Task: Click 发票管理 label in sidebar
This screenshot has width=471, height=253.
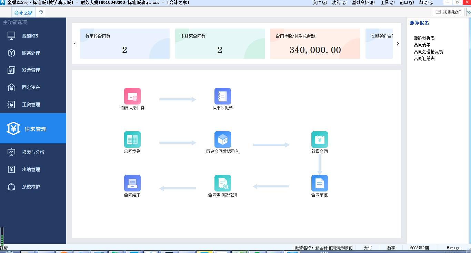Action: (x=31, y=70)
